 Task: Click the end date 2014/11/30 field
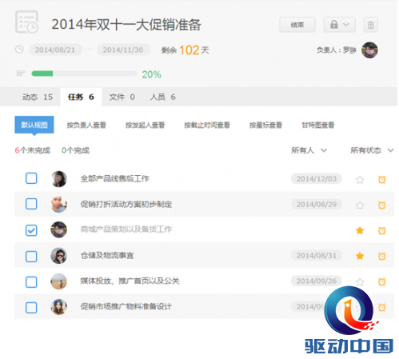tap(123, 50)
